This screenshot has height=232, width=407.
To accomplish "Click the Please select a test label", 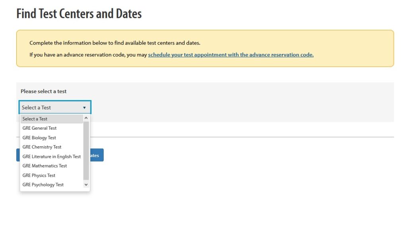I will (x=44, y=91).
